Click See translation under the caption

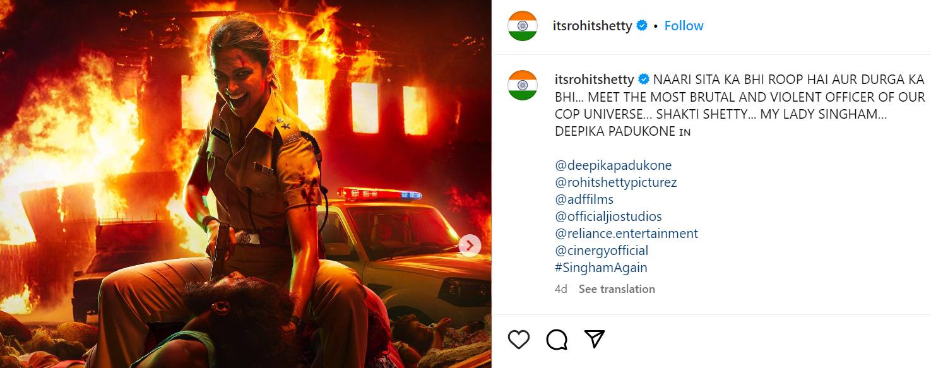(x=617, y=289)
